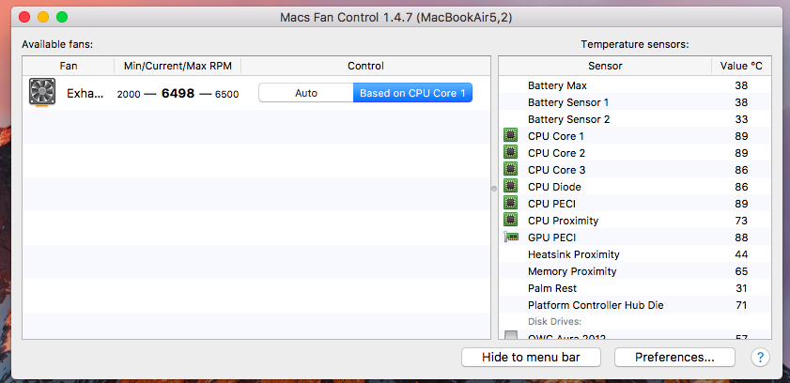Minimize the window with yellow button
Image resolution: width=790 pixels, height=383 pixels.
43,17
